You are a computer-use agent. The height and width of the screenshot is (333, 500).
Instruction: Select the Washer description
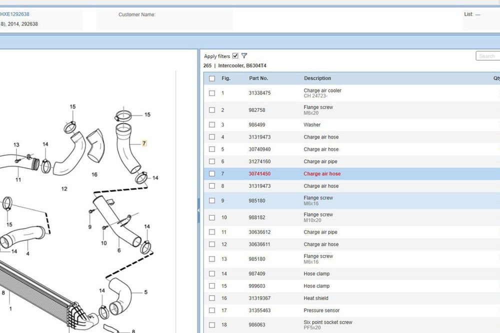coord(312,124)
